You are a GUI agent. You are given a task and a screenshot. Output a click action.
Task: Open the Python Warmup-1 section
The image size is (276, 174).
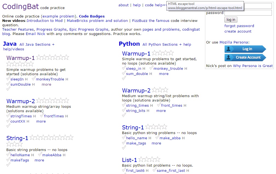[136, 53]
